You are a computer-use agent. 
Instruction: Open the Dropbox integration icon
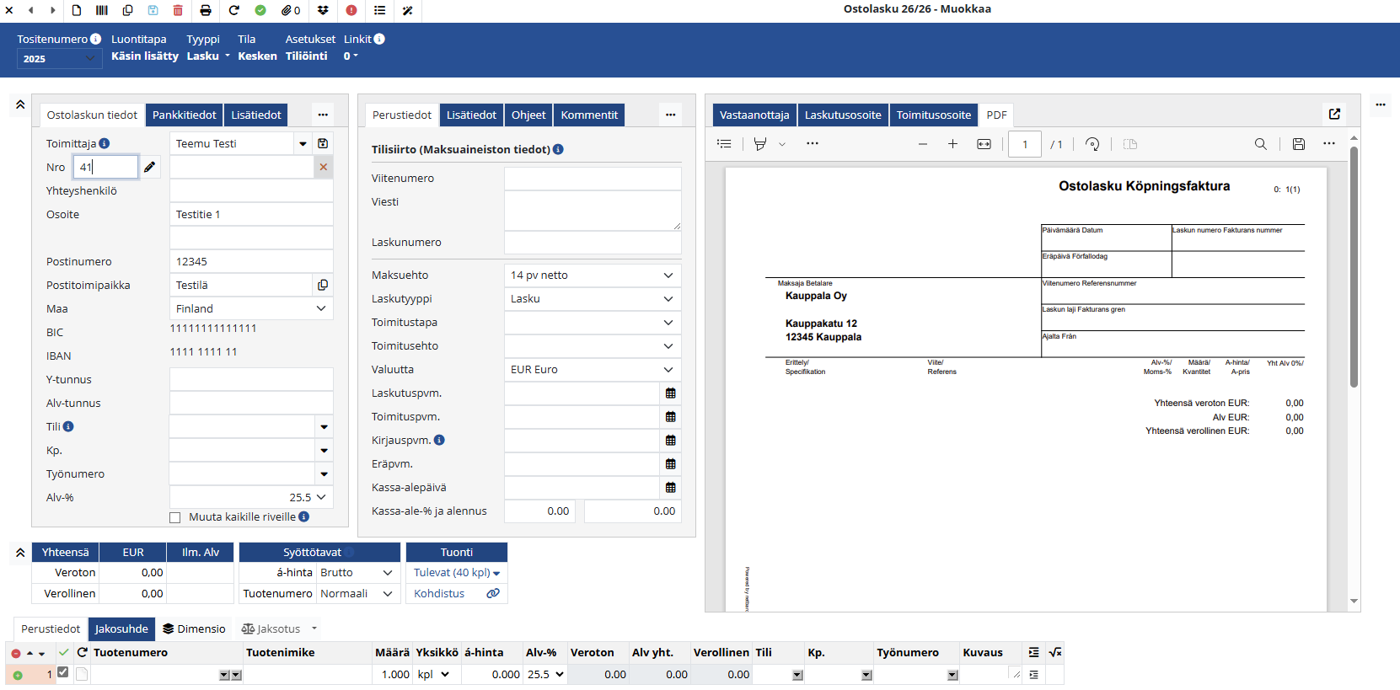323,10
